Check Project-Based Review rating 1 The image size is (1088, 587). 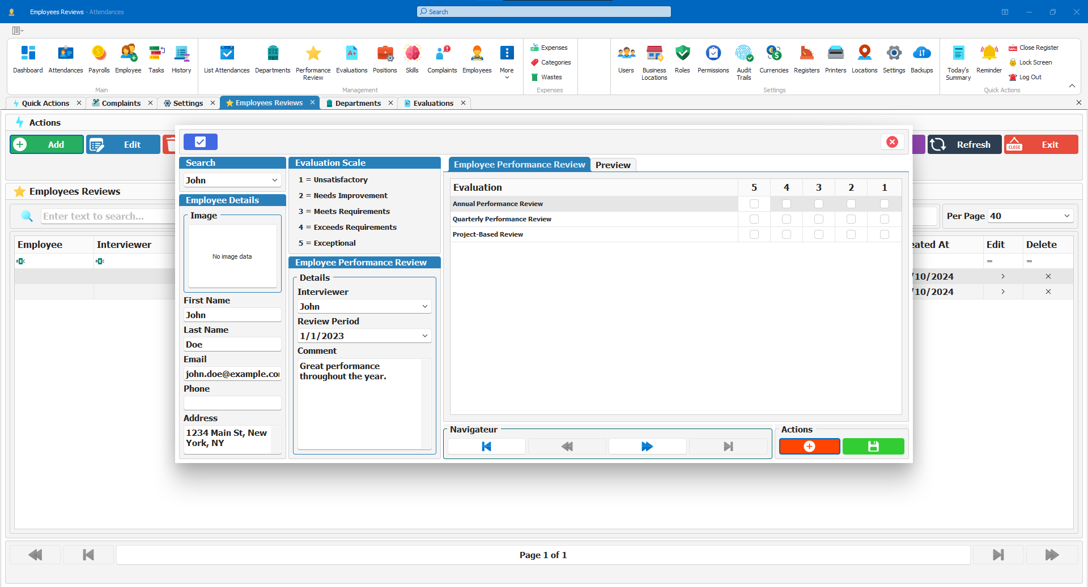point(884,234)
